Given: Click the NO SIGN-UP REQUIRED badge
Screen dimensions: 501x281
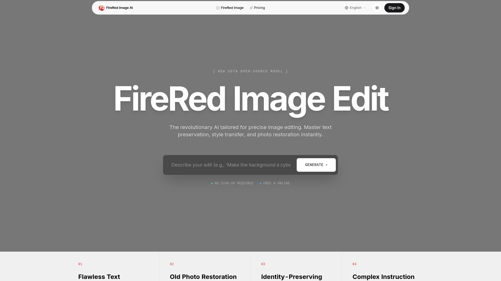Looking at the screenshot, I should click(232, 183).
